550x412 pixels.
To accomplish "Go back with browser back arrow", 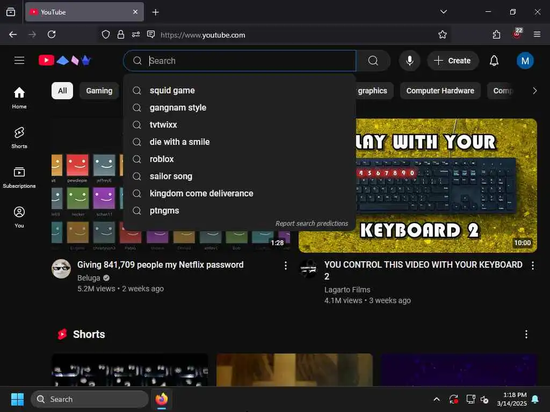I will tap(13, 34).
